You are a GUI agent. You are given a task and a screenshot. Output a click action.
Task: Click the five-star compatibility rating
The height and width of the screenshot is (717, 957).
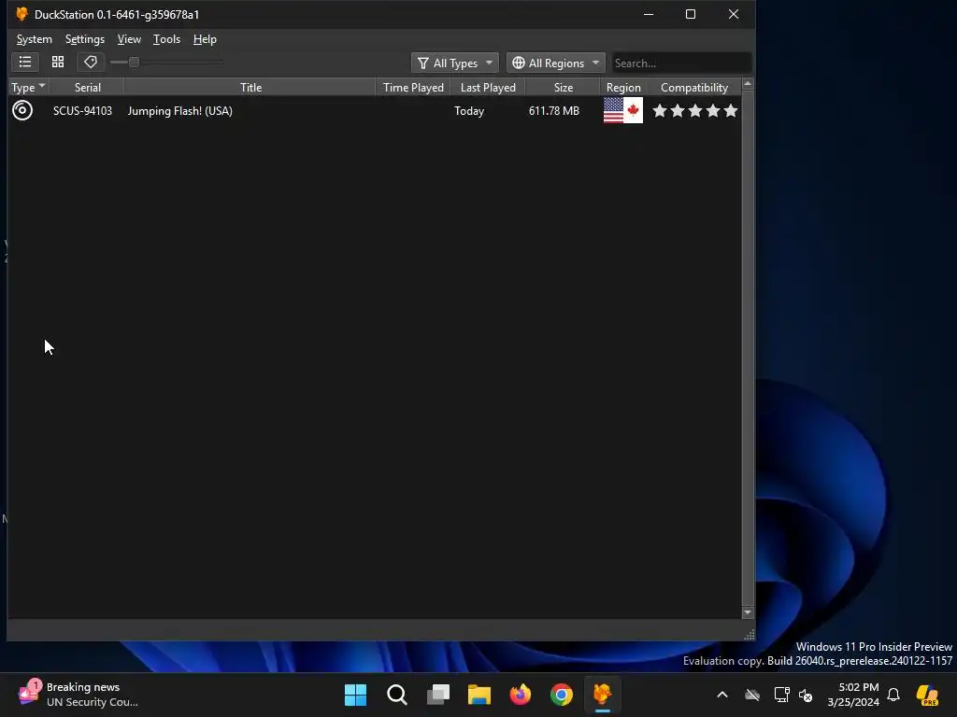[695, 110]
